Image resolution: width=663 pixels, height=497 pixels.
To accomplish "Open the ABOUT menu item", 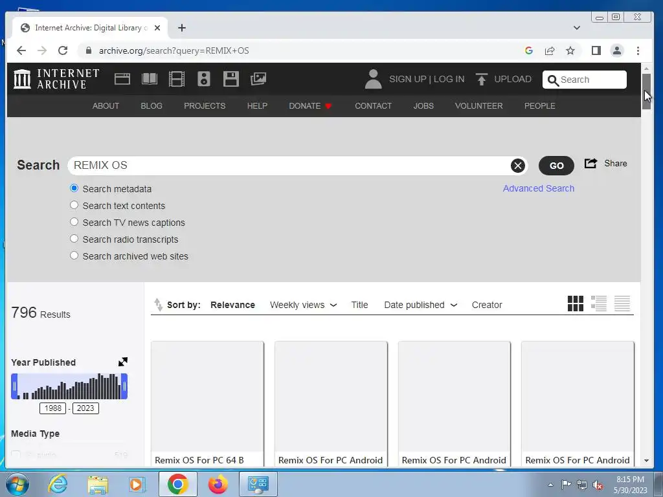I will coord(106,106).
